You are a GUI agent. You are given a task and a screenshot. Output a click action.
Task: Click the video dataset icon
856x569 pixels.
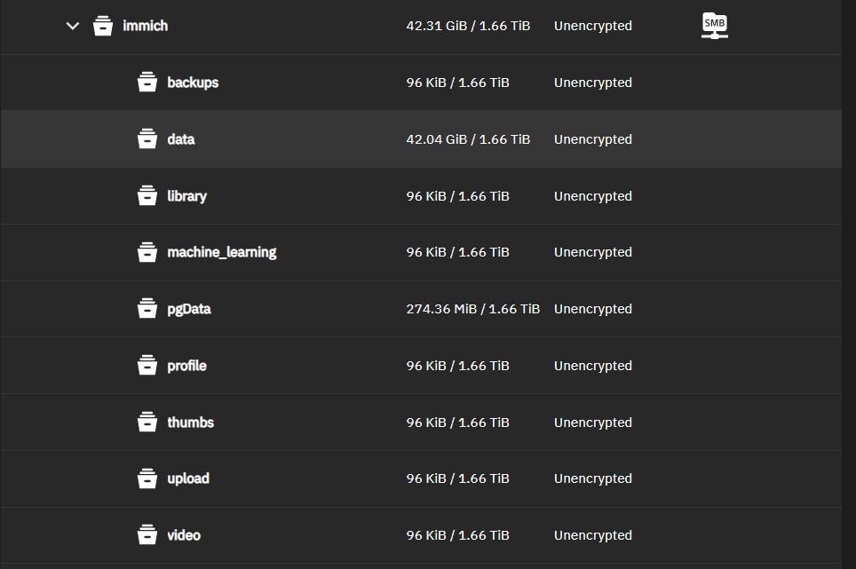[x=147, y=535]
